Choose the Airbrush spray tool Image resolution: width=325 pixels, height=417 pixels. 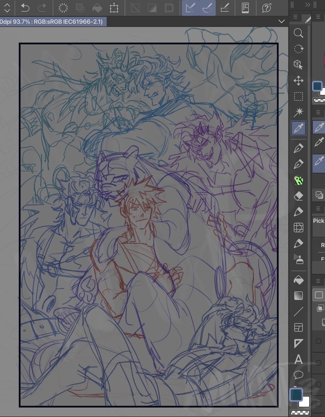[298, 259]
